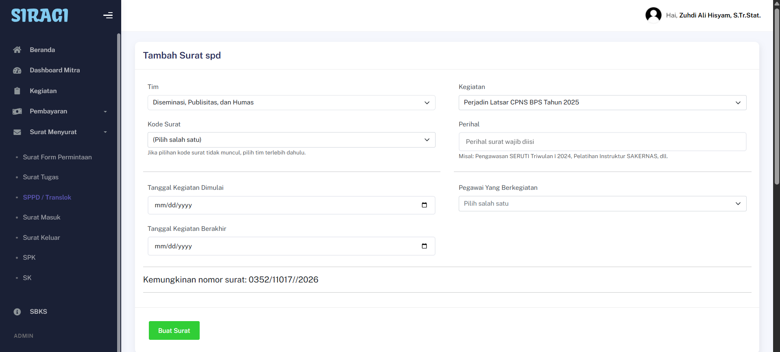Viewport: 780px width, 352px height.
Task: Click the Perihal text input field
Action: pyautogui.click(x=602, y=142)
